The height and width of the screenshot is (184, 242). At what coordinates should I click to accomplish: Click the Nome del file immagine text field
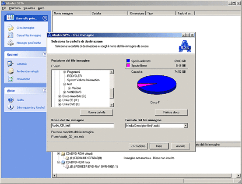tap(83, 125)
